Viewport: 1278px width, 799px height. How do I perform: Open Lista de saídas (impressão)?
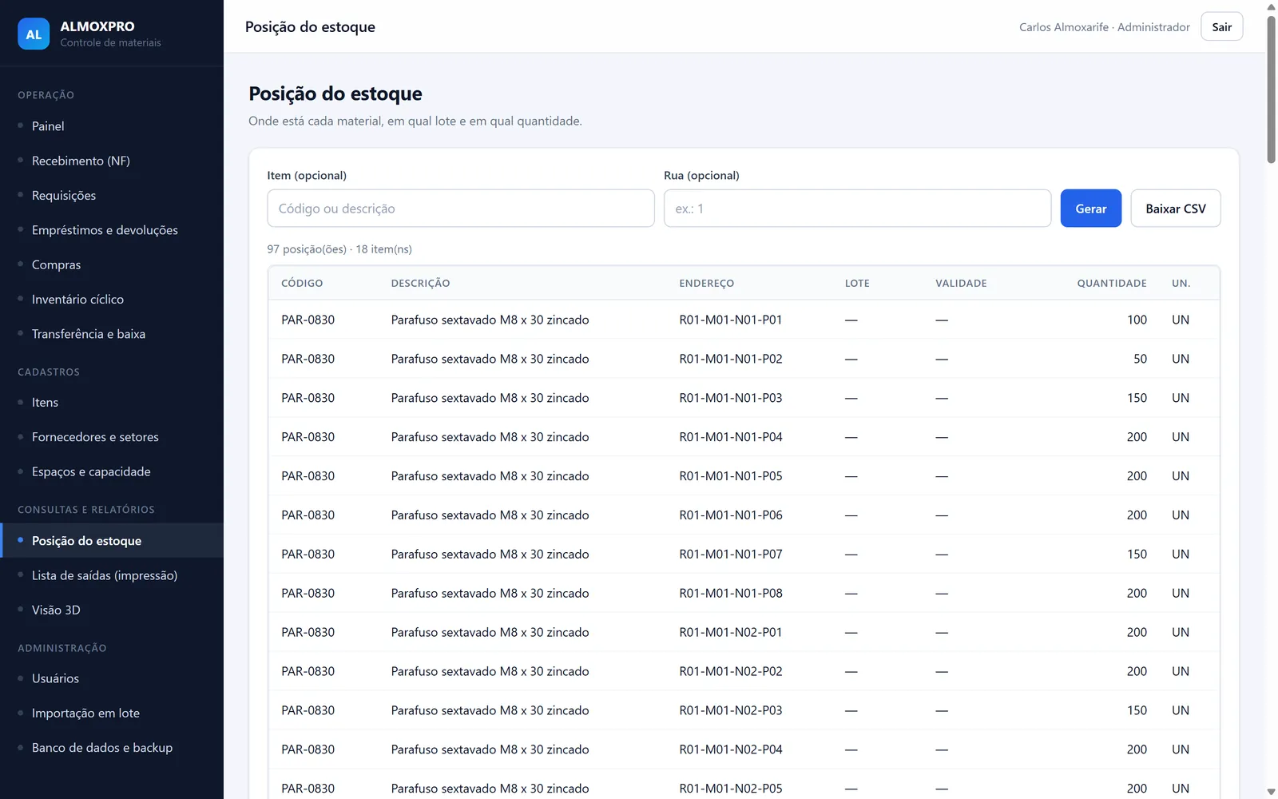coord(105,575)
